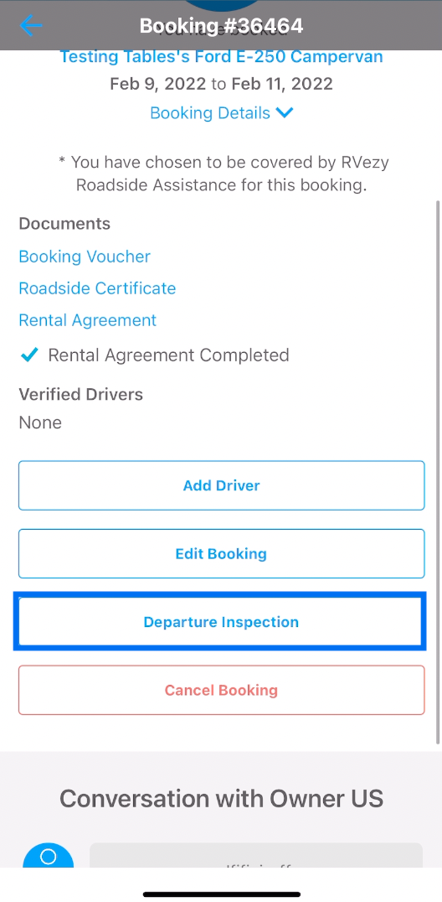Viewport: 442px width, 902px height.
Task: Start the Departure Inspection
Action: click(221, 622)
